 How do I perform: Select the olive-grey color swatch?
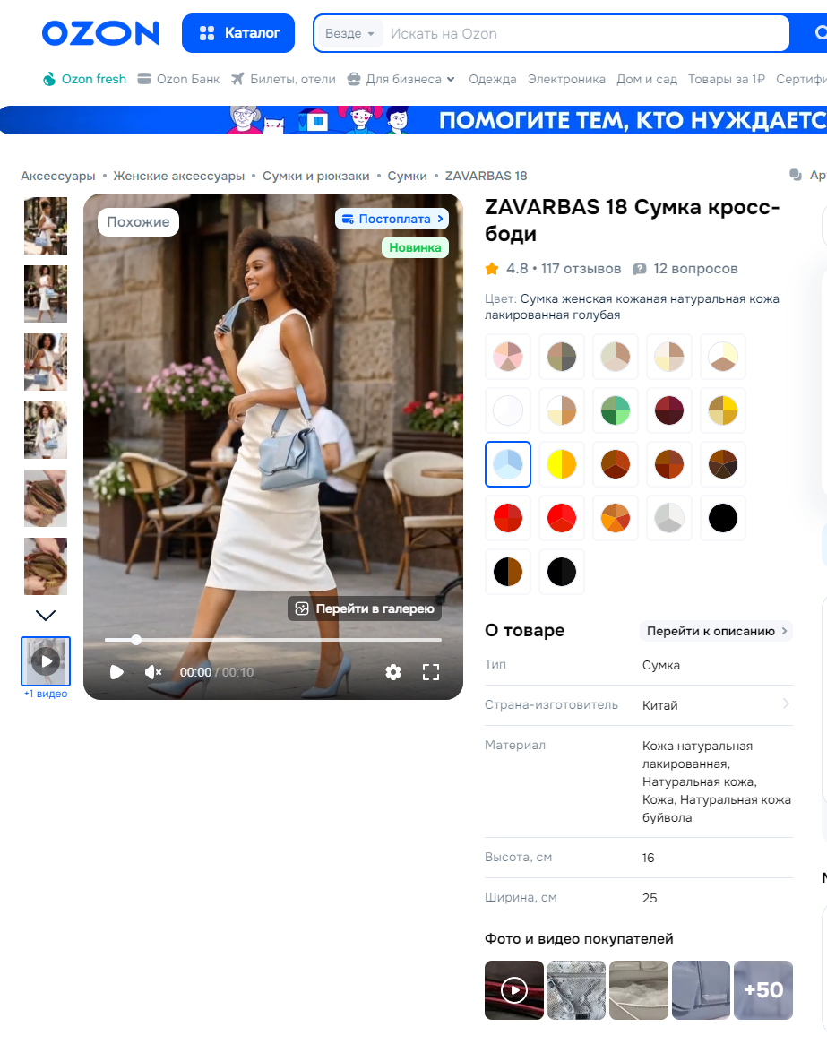point(562,357)
